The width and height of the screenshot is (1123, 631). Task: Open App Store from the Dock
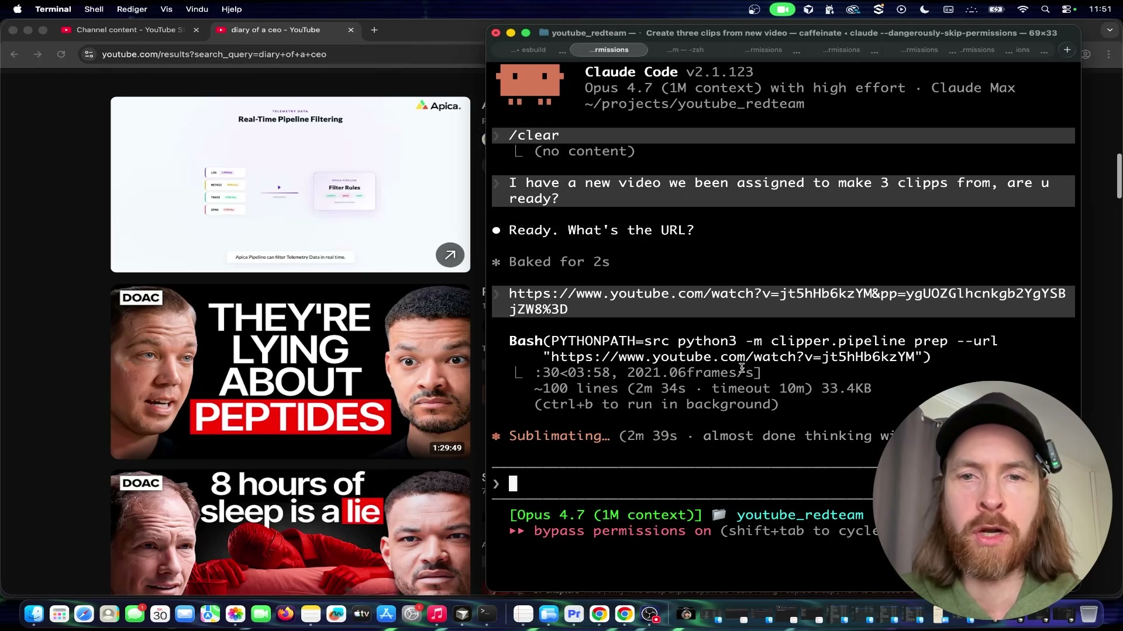(387, 614)
